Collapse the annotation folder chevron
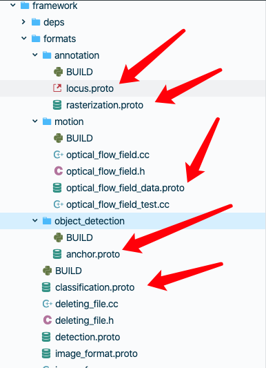The width and height of the screenshot is (266, 368). tap(35, 55)
